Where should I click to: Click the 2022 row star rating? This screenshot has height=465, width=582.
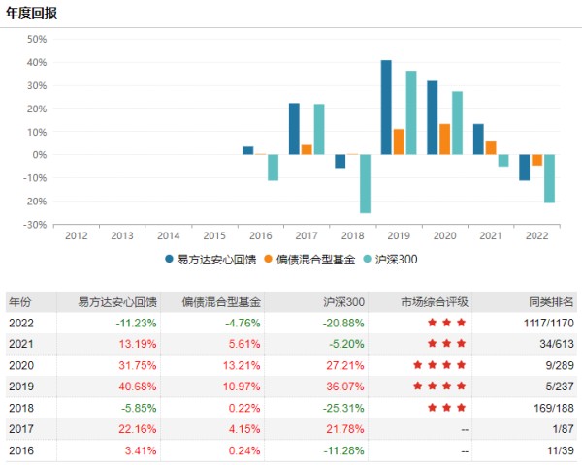pyautogui.click(x=446, y=323)
